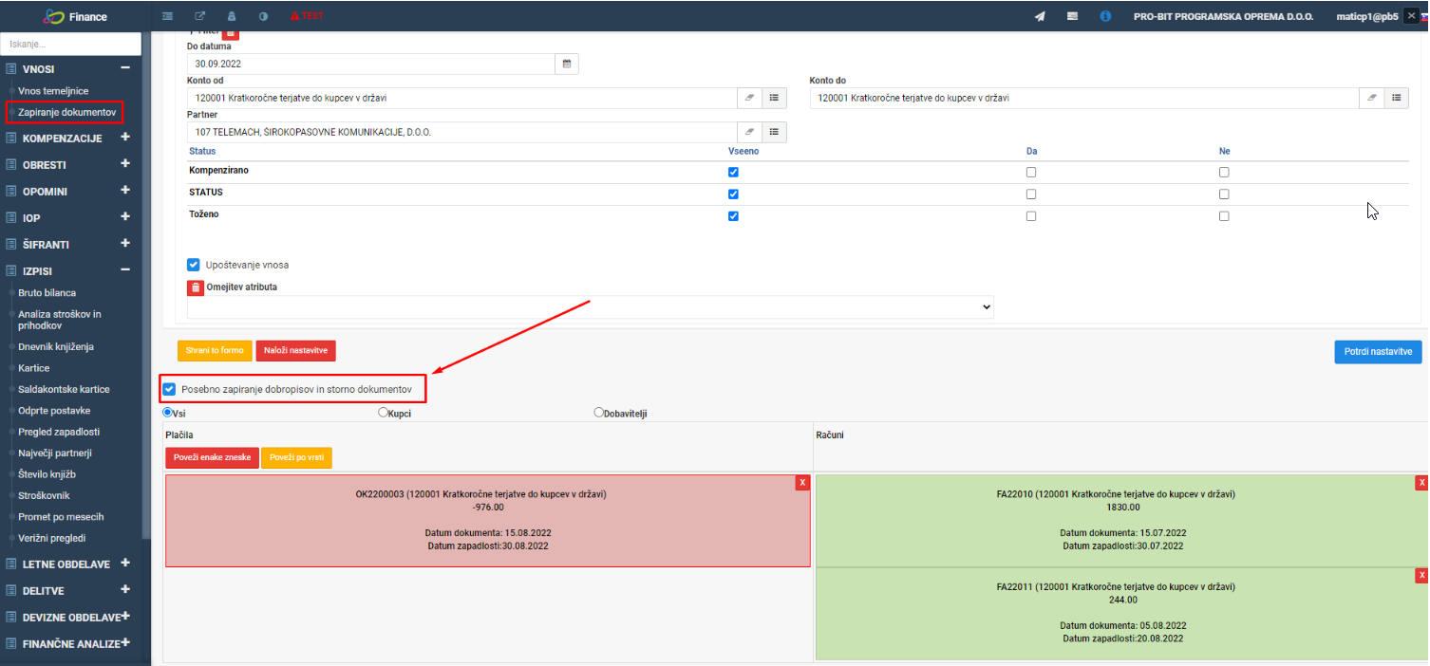This screenshot has height=666, width=1430.
Task: Click Naloži nastavitve button
Action: pyautogui.click(x=295, y=350)
